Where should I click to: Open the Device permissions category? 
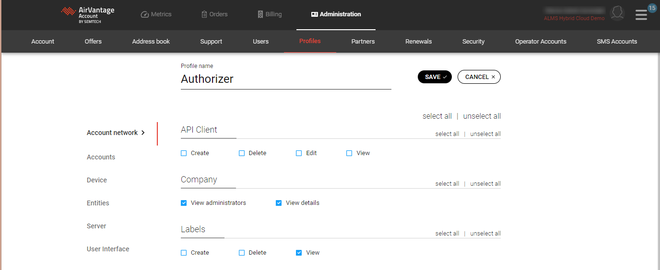(x=97, y=180)
